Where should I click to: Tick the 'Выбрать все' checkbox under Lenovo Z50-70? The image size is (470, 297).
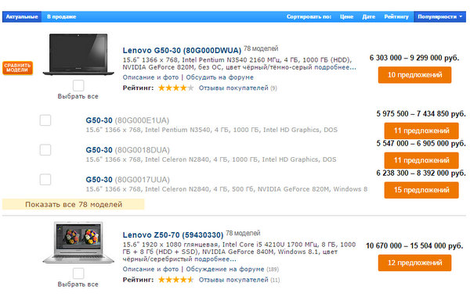[78, 274]
